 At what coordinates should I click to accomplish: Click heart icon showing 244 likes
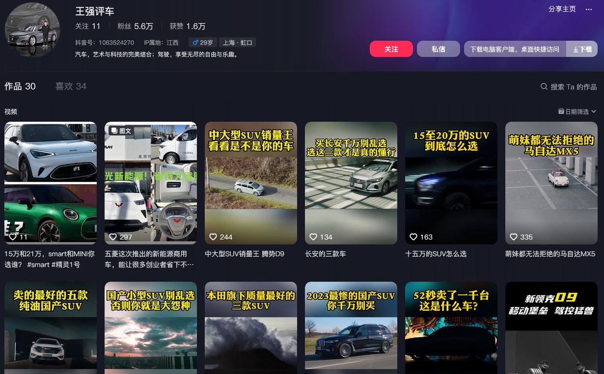click(213, 237)
